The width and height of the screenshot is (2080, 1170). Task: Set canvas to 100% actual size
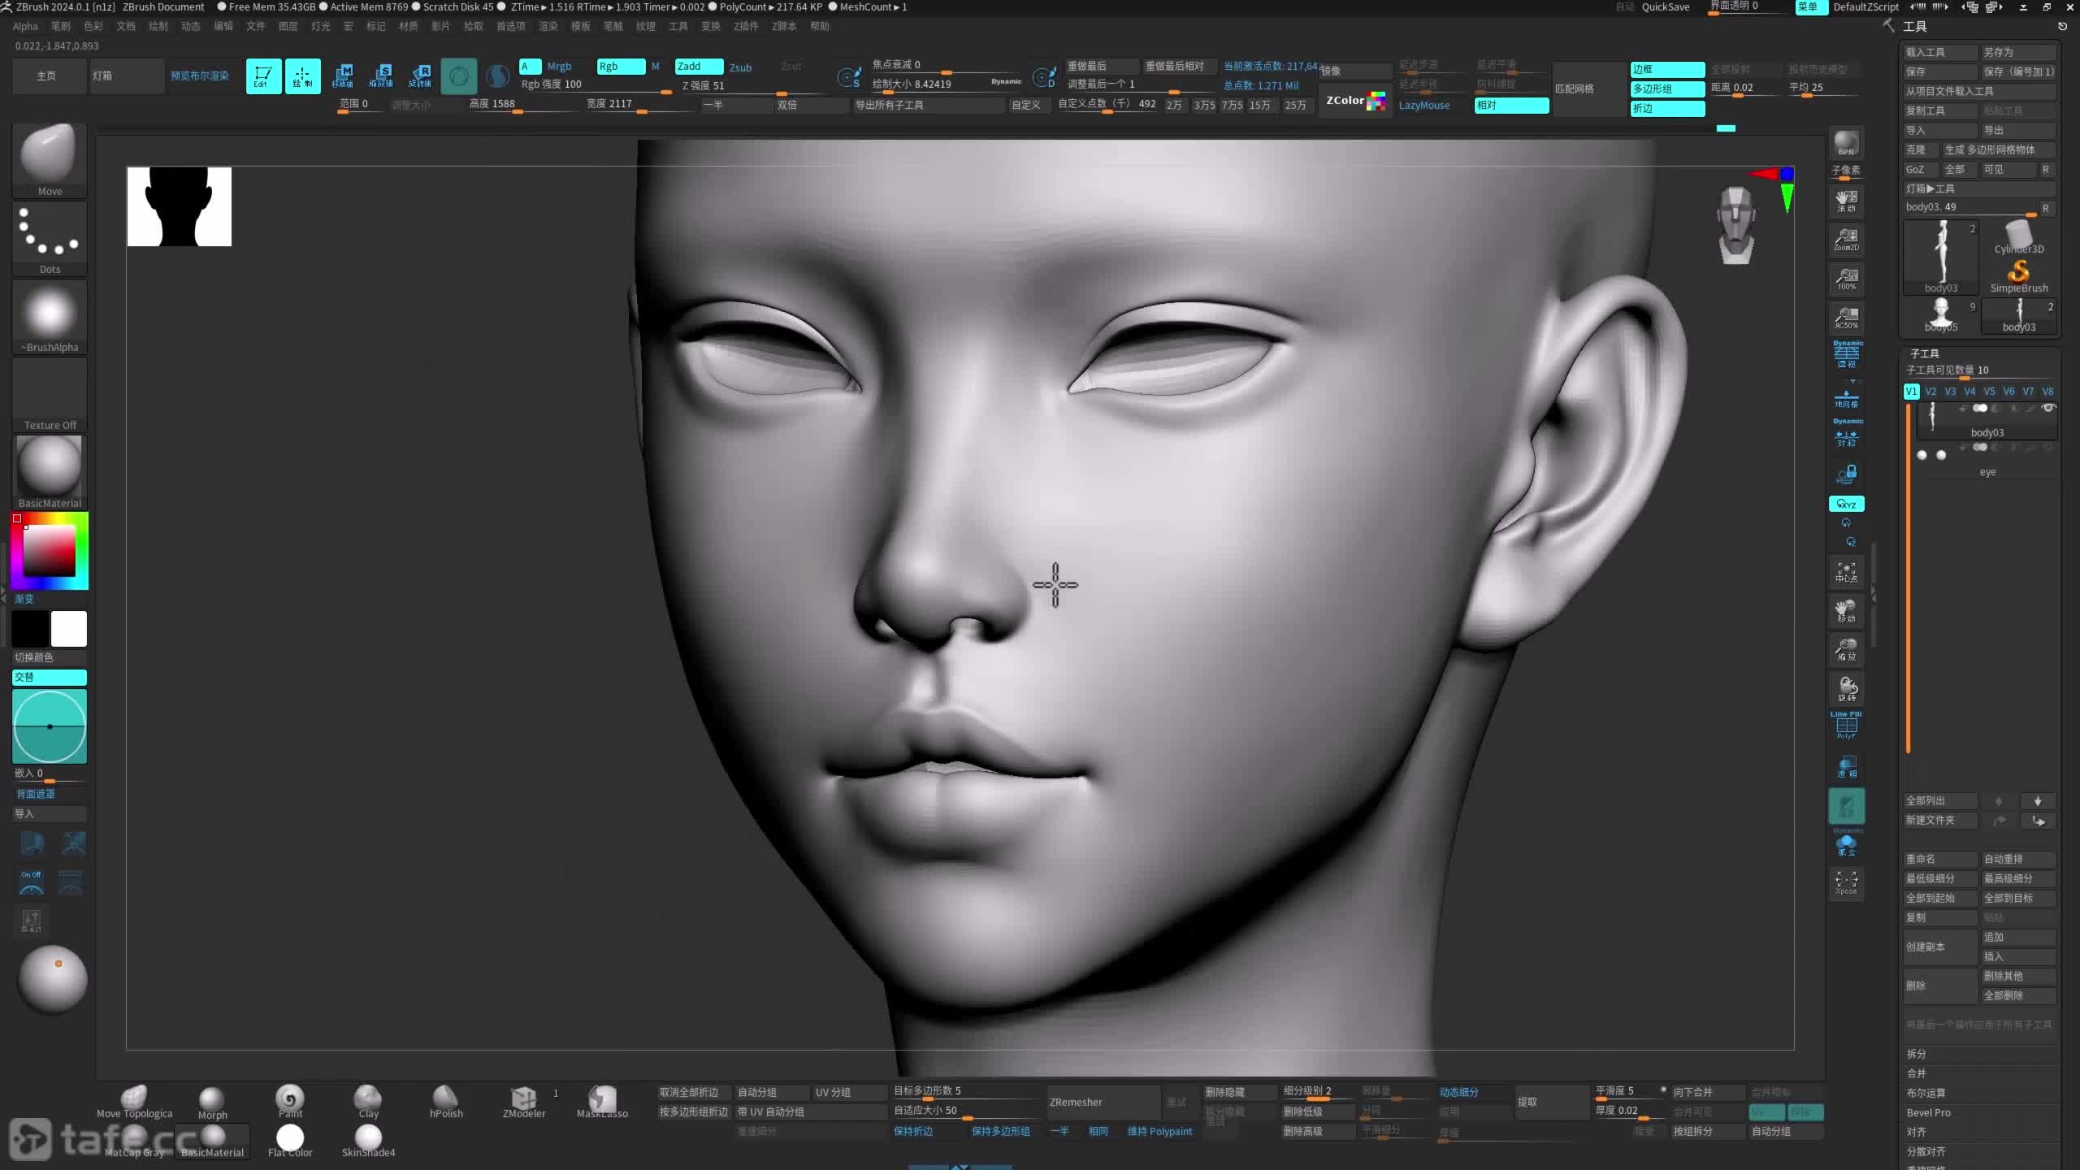pos(1846,279)
